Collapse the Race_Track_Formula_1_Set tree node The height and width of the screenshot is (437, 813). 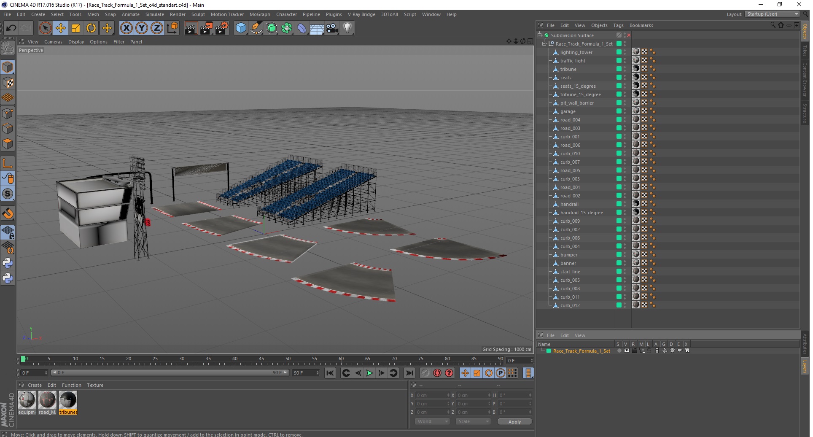[x=544, y=43]
